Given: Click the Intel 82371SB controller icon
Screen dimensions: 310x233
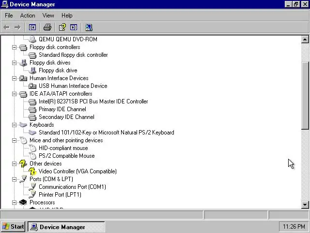Looking at the screenshot, I should 32,101.
